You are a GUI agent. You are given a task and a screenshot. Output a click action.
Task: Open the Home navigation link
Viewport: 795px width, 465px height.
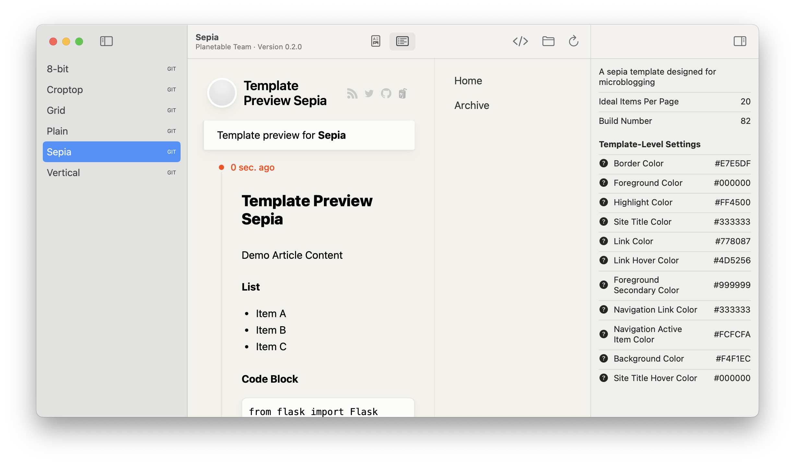pyautogui.click(x=468, y=81)
